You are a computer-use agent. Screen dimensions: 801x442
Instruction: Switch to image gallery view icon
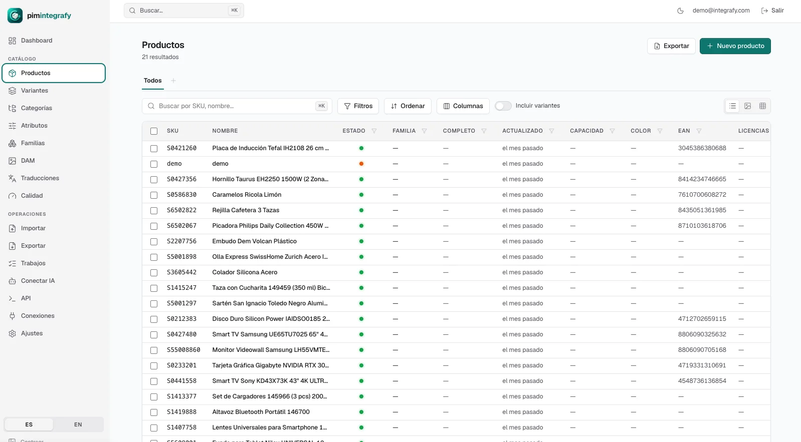point(747,106)
